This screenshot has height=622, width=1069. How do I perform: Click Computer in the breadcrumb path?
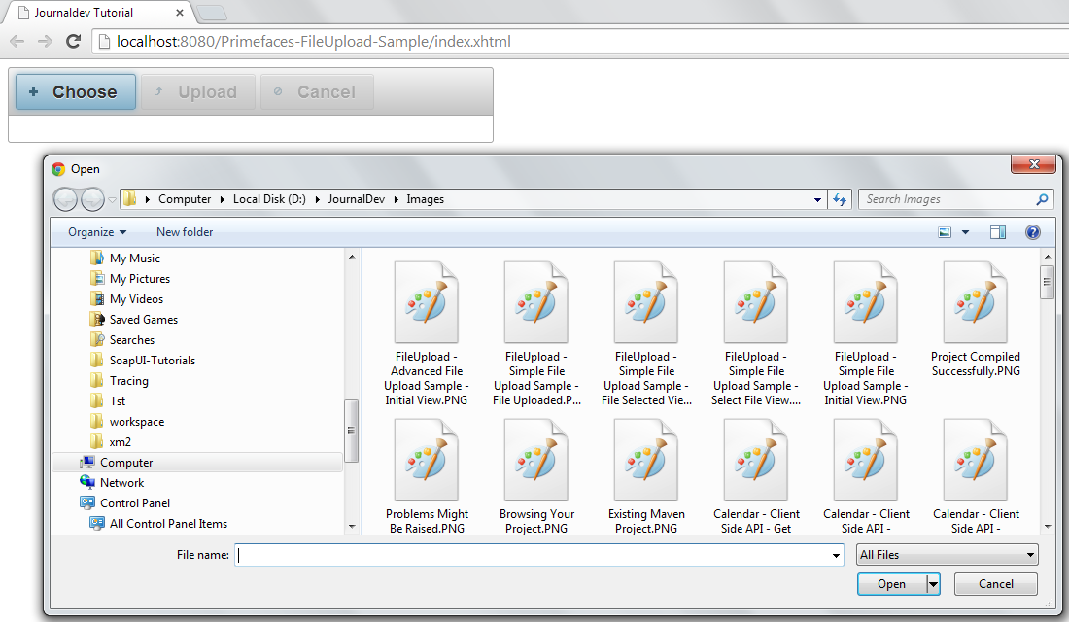185,199
